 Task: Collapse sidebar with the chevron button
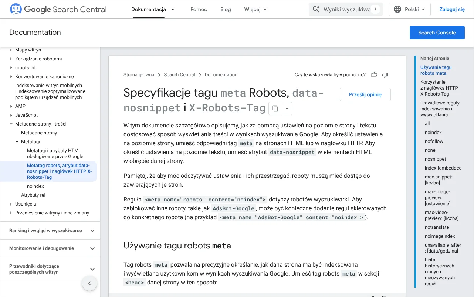[89, 284]
